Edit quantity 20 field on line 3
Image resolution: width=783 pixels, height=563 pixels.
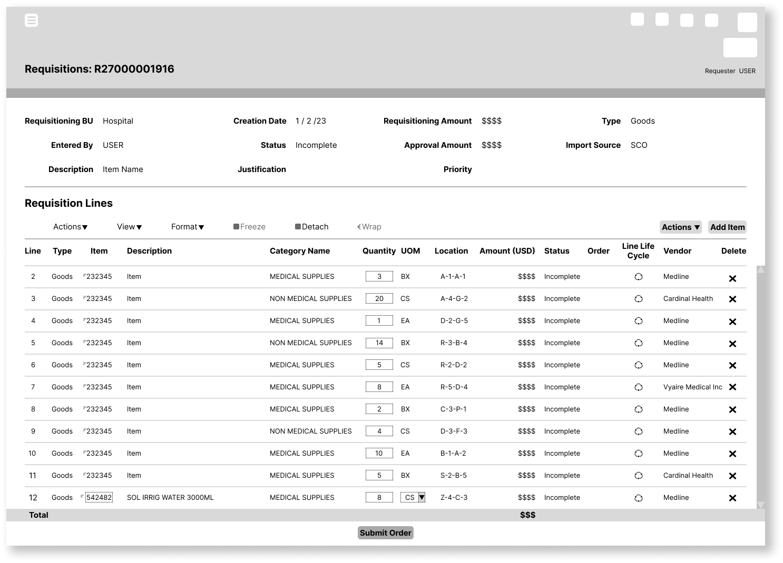coord(379,298)
